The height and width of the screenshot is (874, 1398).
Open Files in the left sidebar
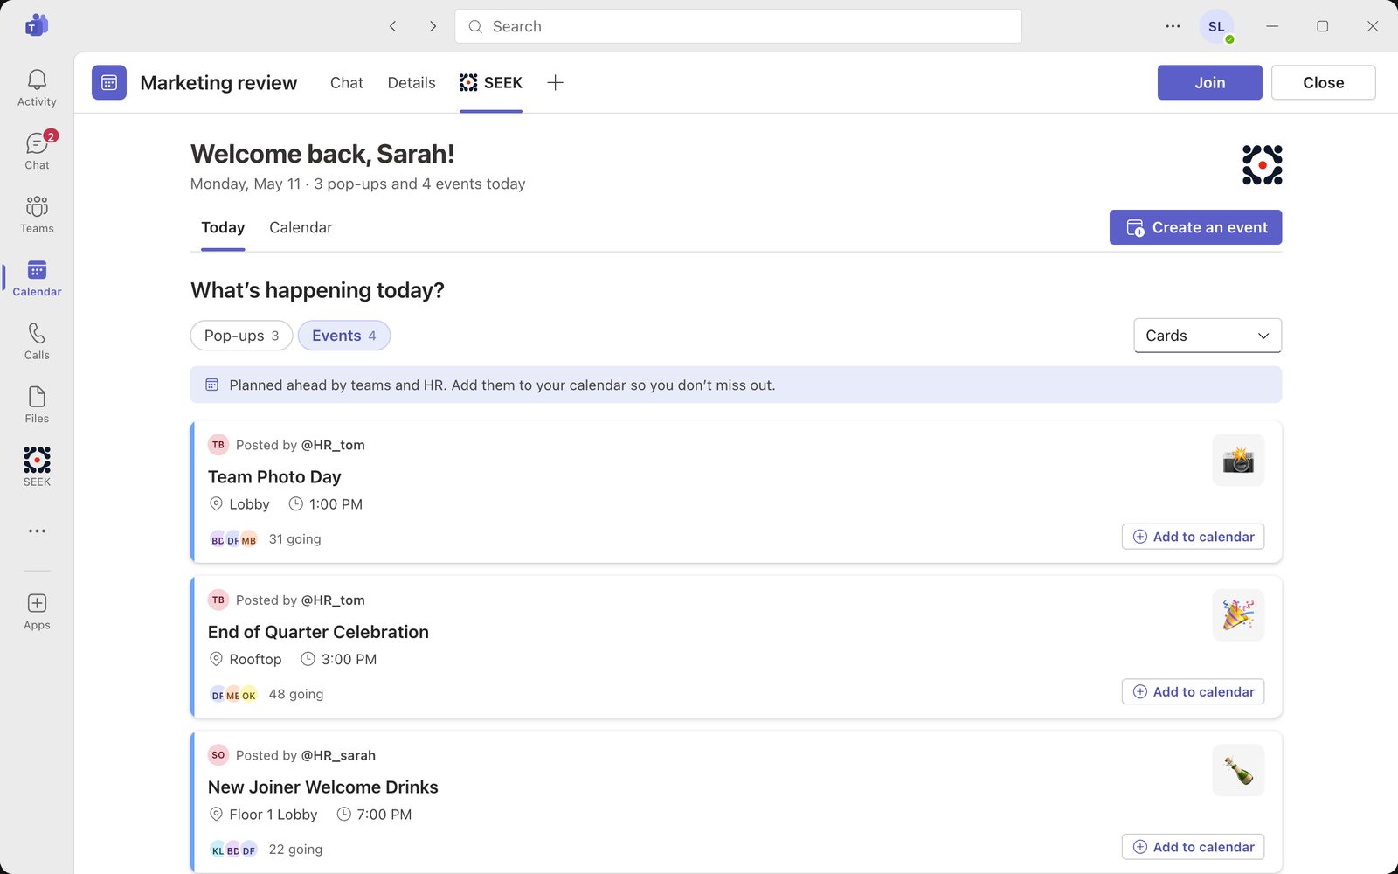37,406
